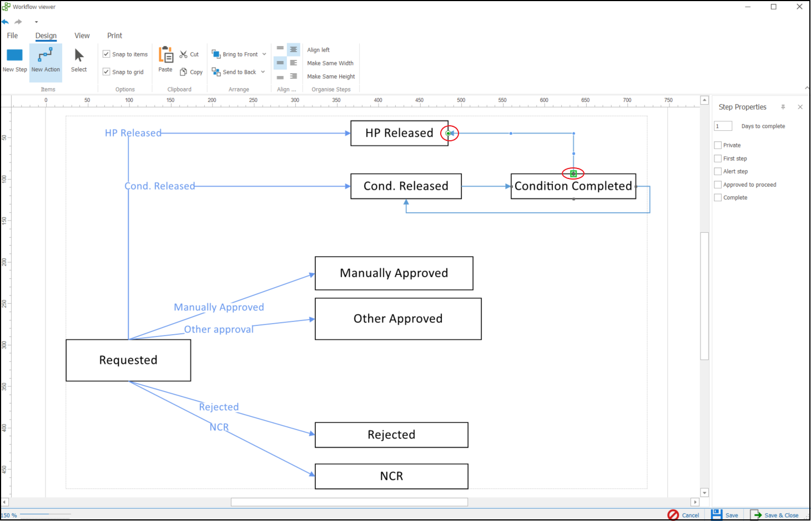Pin the Step Properties panel
The height and width of the screenshot is (521, 811).
(x=783, y=107)
